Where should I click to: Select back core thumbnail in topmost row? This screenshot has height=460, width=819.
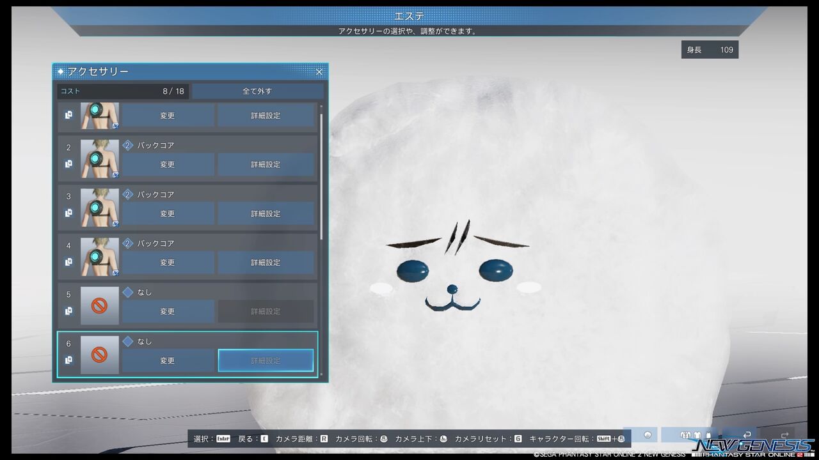[x=100, y=116]
